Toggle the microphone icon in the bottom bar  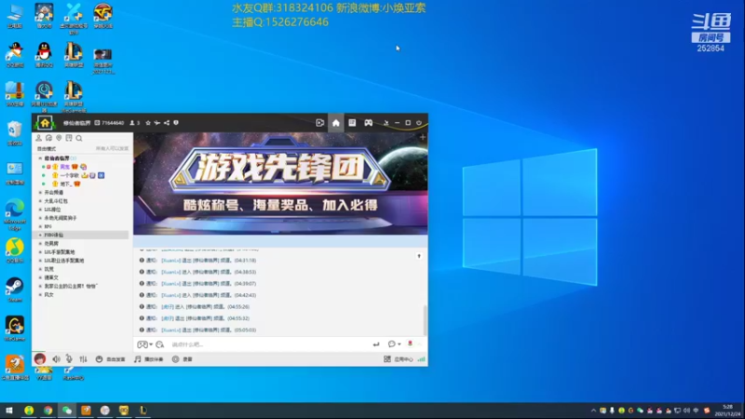pyautogui.click(x=69, y=359)
